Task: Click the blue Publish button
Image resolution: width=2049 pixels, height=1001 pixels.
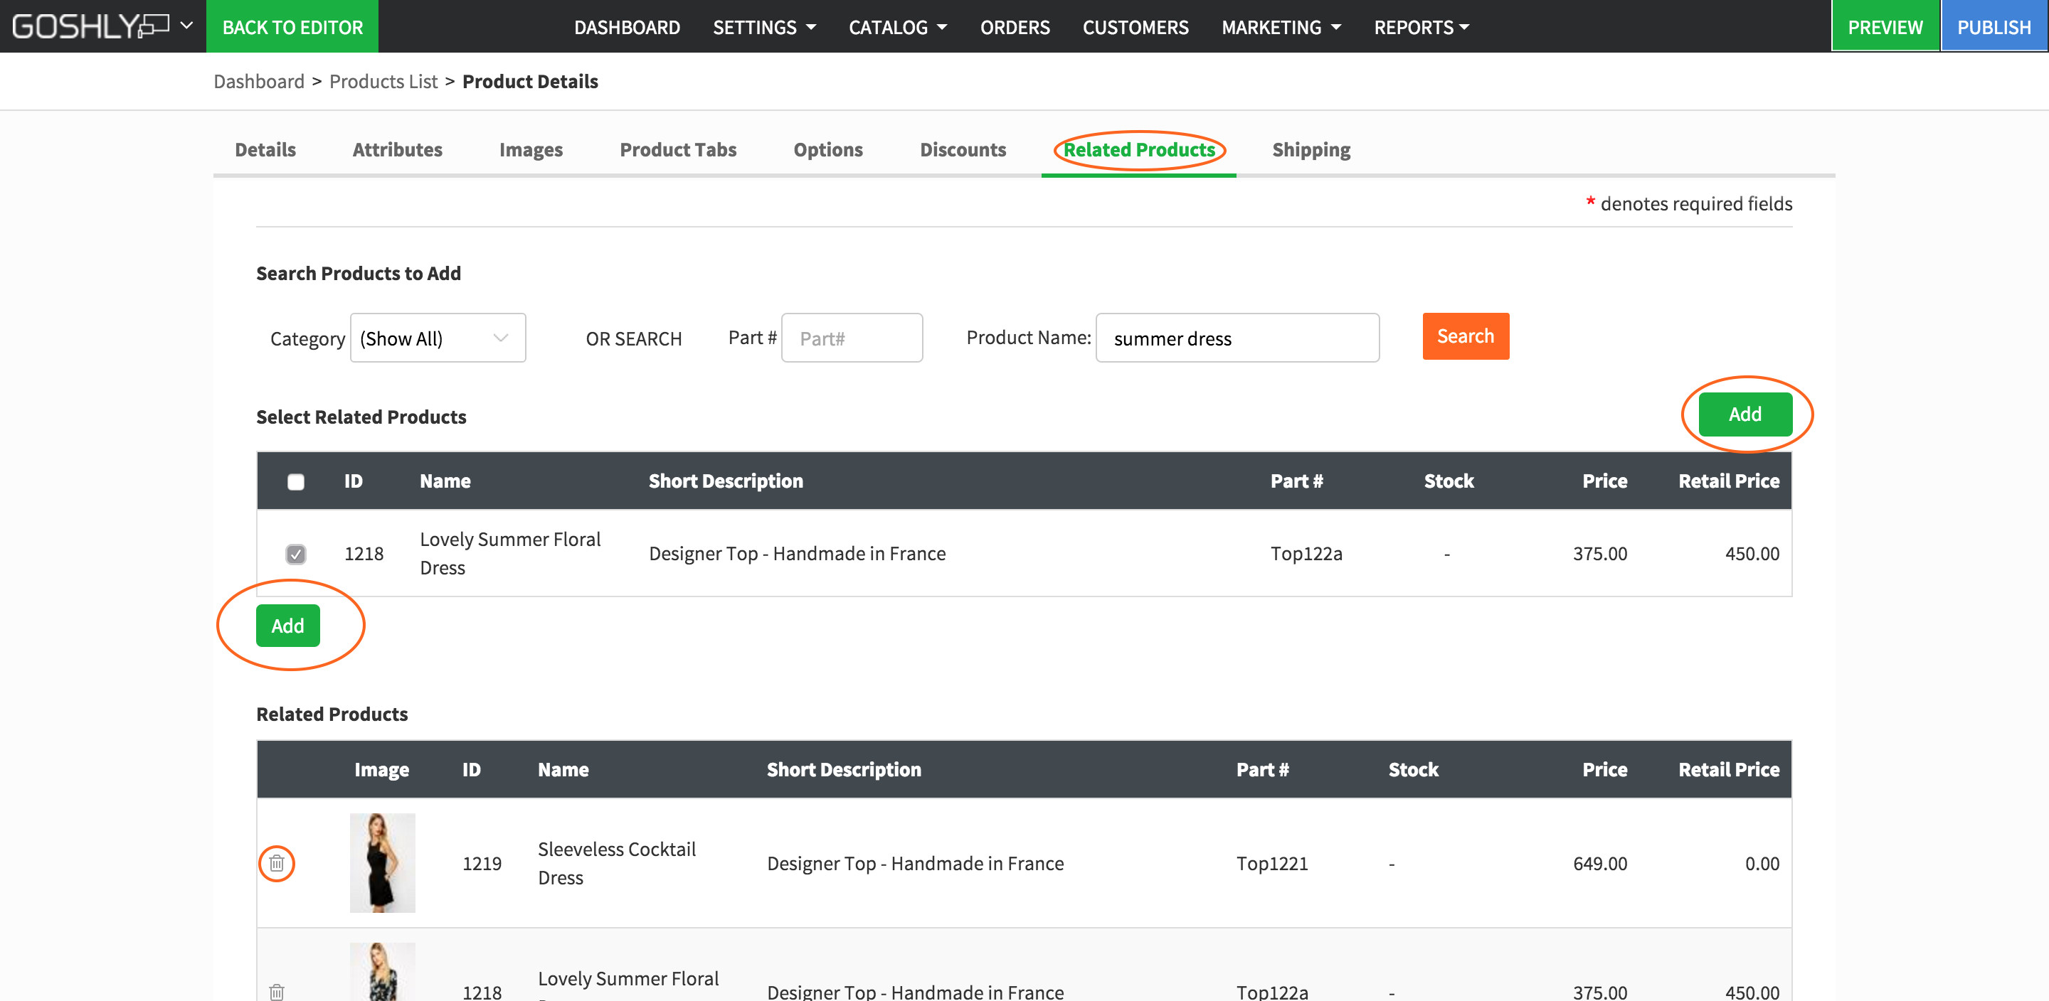Action: pyautogui.click(x=1994, y=27)
